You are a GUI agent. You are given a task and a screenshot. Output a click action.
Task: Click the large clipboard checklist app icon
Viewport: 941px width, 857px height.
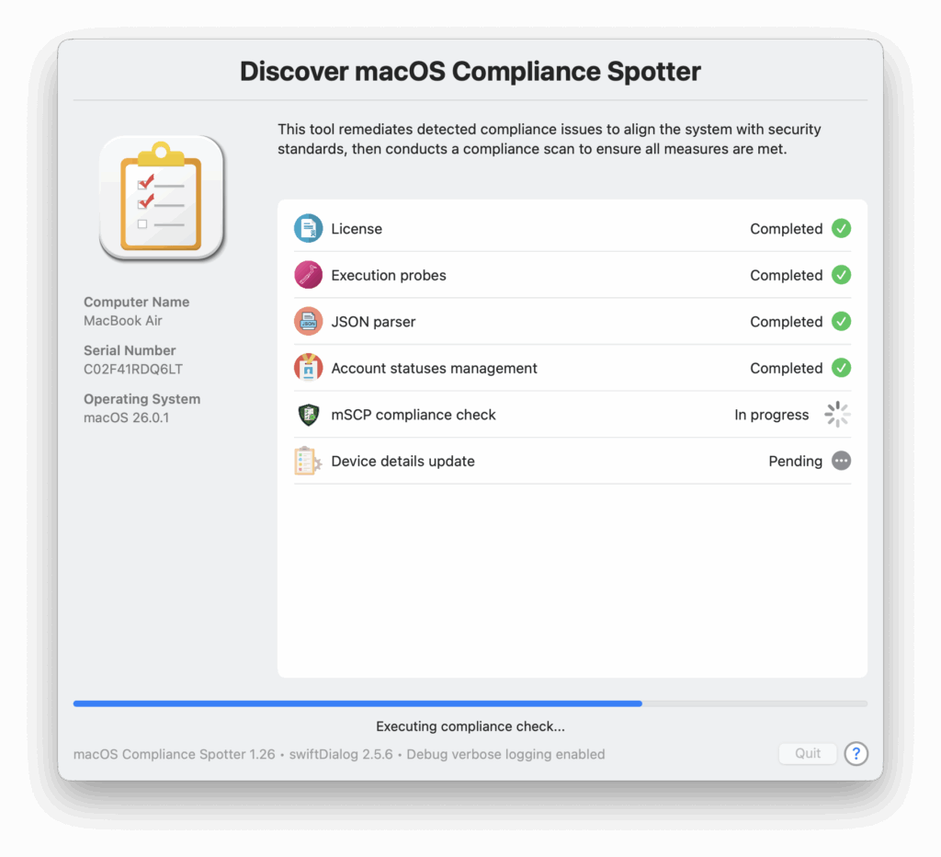pyautogui.click(x=162, y=197)
